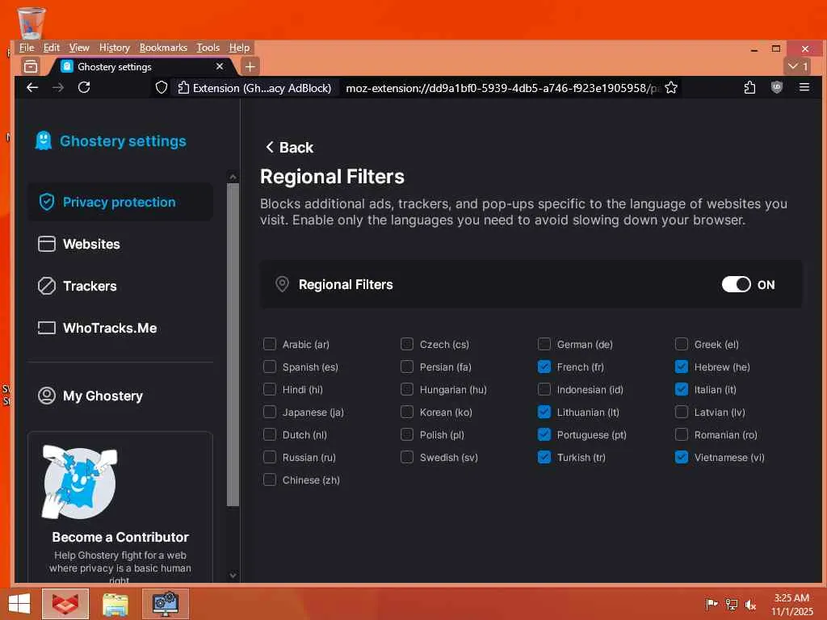
Task: Click the uBlock shield toolbar icon
Action: [776, 87]
